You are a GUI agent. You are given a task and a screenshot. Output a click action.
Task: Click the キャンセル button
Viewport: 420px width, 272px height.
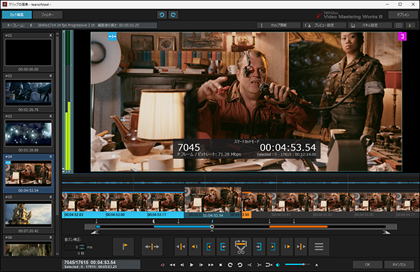(399, 264)
